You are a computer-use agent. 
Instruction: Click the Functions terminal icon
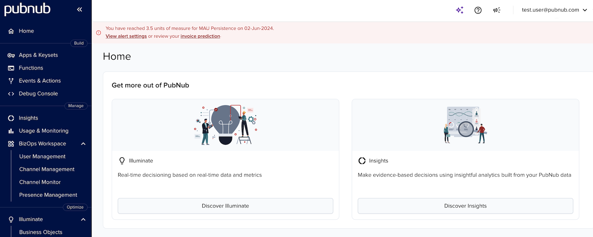coord(11,68)
